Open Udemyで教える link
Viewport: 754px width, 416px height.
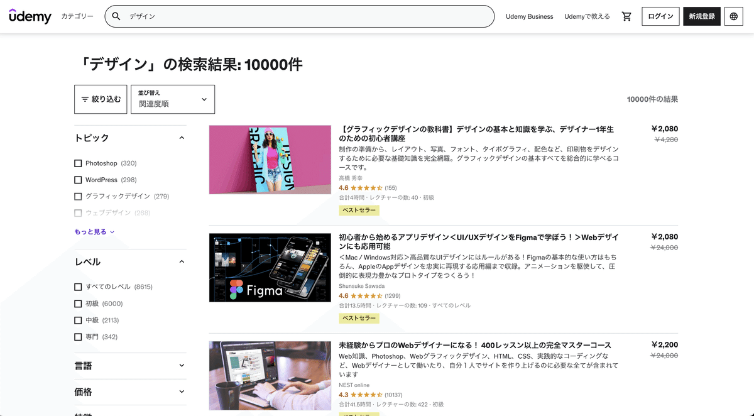point(587,16)
